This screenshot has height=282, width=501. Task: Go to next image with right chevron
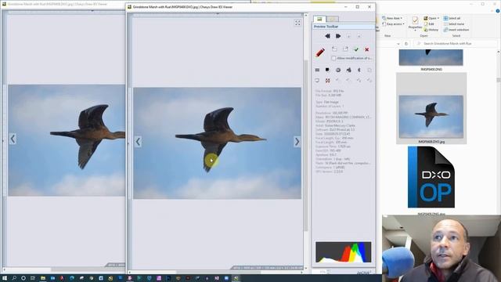click(297, 142)
